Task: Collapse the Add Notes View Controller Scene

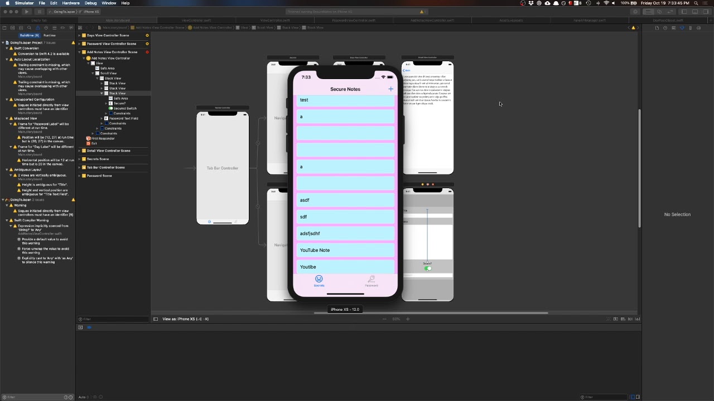Action: (79, 52)
